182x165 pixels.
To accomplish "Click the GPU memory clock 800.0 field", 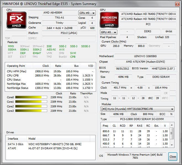I will (141, 46).
